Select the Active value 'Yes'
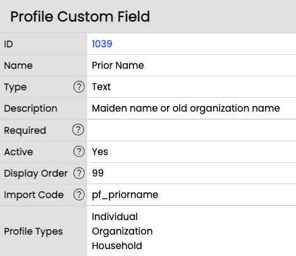The image size is (296, 256). point(100,152)
